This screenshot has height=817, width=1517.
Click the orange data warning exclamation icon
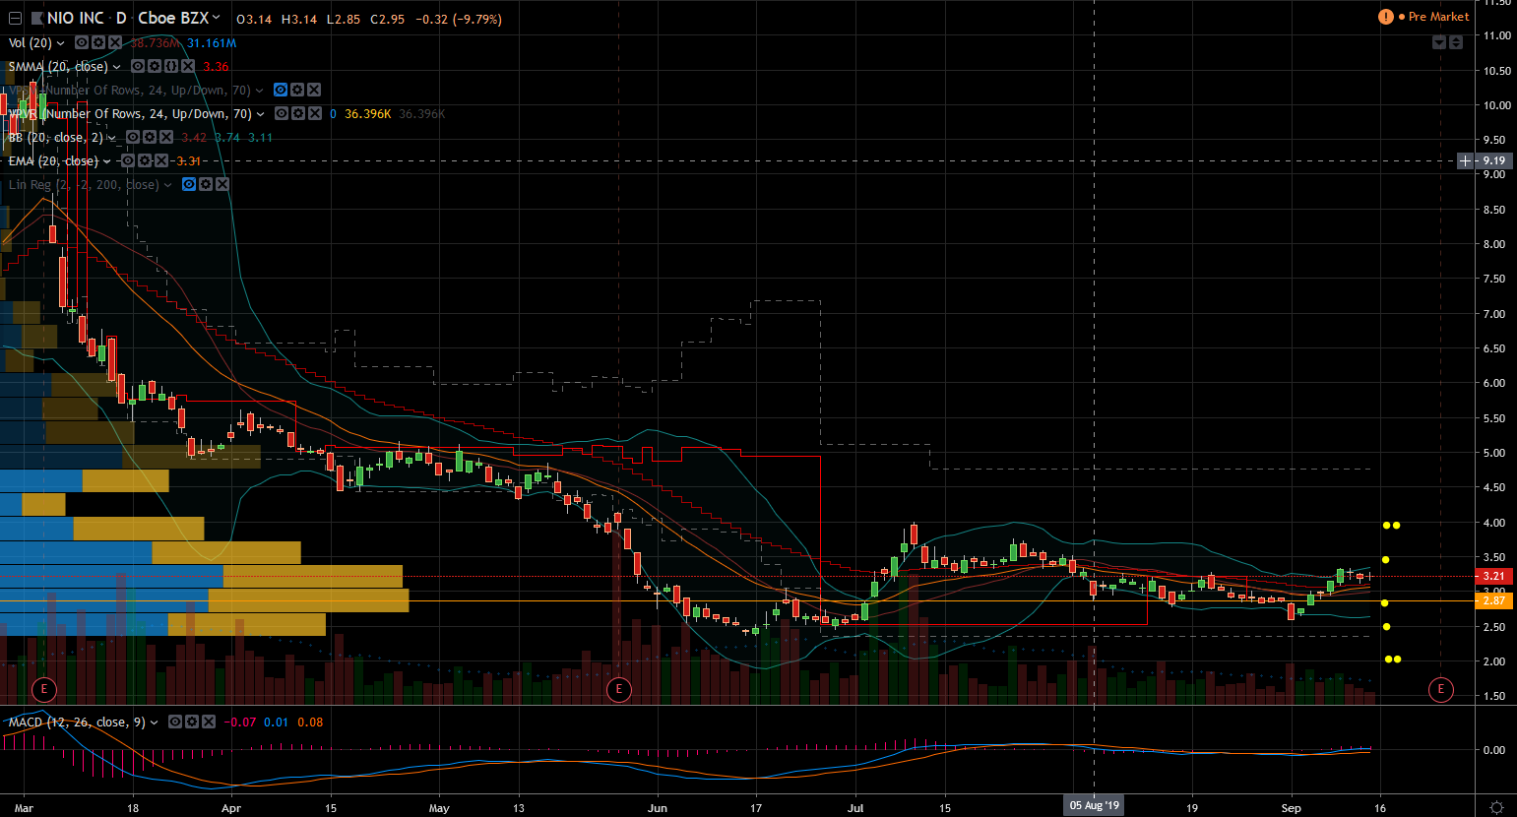point(1386,17)
